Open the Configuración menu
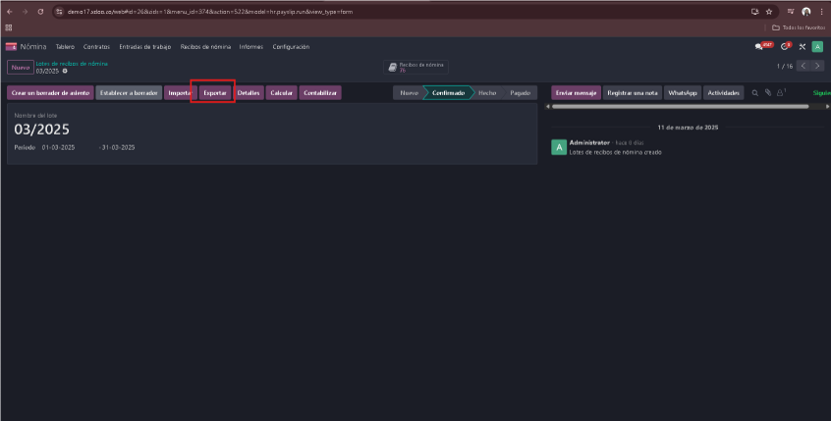 pos(291,46)
